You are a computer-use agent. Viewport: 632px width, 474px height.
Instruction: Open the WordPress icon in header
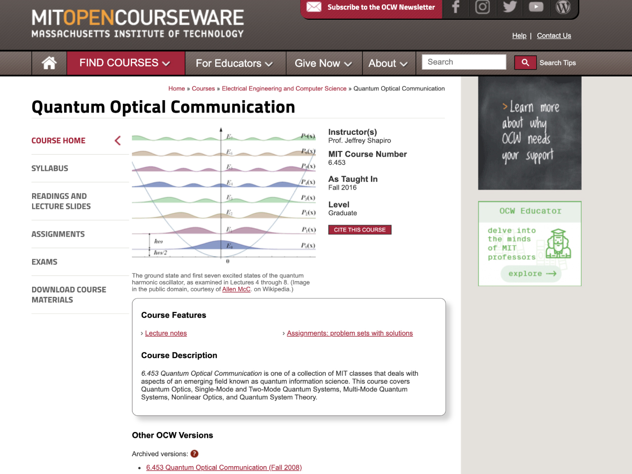pyautogui.click(x=563, y=7)
